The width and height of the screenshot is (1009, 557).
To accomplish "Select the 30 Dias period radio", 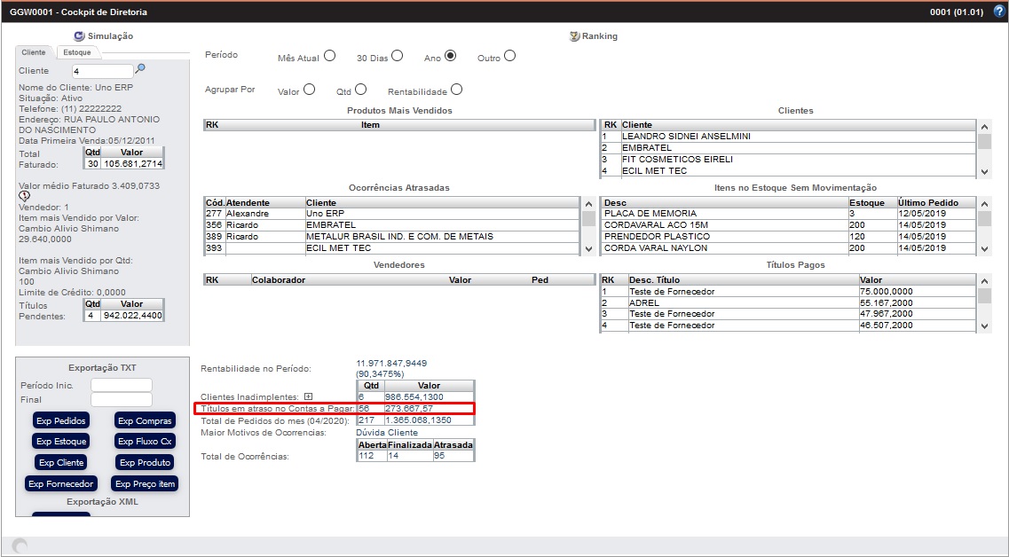I will pos(397,56).
